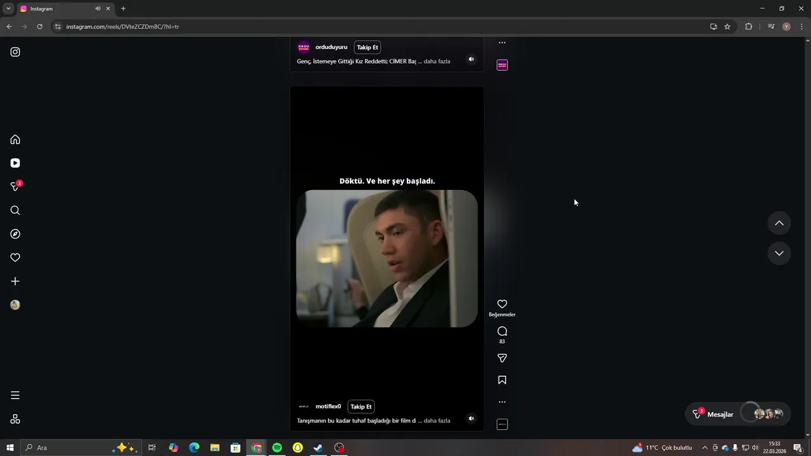Open the Explore compass icon

click(15, 234)
